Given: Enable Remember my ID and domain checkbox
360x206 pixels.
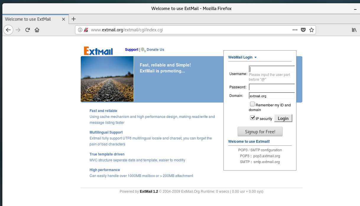Looking at the screenshot, I should pyautogui.click(x=252, y=104).
